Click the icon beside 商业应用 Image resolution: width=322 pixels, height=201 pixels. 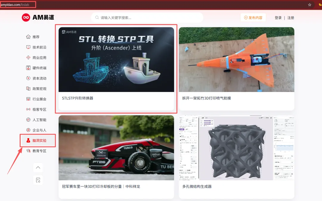(28, 58)
